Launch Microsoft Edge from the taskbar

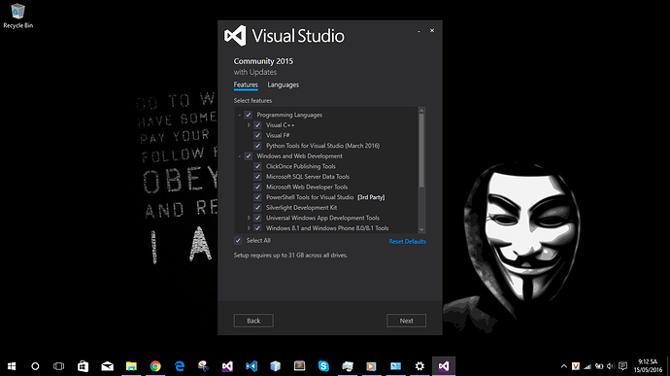click(180, 366)
